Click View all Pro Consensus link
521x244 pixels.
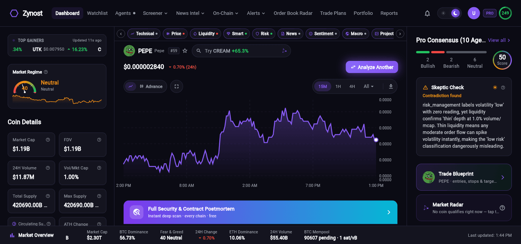point(499,40)
